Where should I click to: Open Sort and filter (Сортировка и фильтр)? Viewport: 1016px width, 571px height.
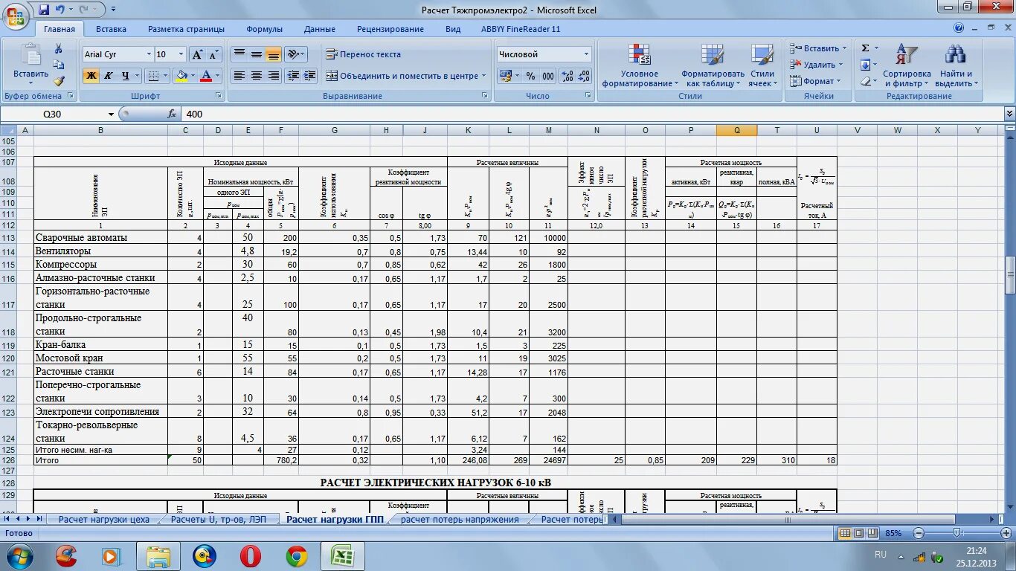[907, 65]
